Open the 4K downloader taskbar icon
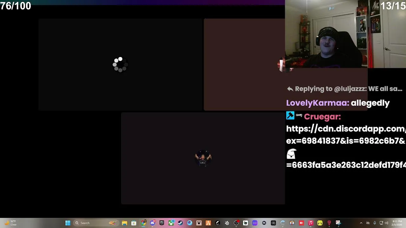The height and width of the screenshot is (228, 406). tap(264, 223)
